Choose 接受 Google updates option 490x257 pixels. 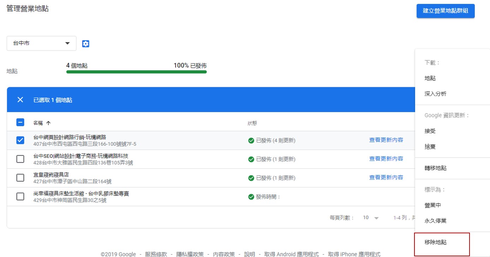point(430,131)
